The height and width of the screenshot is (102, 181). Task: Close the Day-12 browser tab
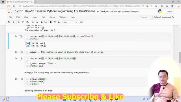pos(32,2)
